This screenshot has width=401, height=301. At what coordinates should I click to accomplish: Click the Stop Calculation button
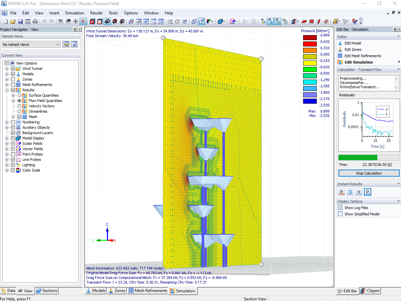coord(369,173)
